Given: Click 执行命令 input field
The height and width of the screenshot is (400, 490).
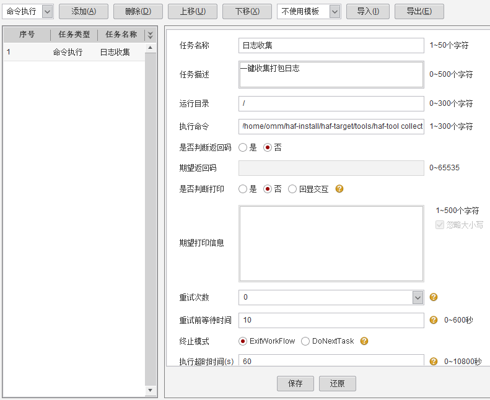Looking at the screenshot, I should click(331, 126).
